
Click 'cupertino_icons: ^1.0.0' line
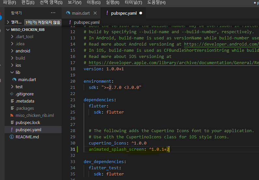(118, 143)
